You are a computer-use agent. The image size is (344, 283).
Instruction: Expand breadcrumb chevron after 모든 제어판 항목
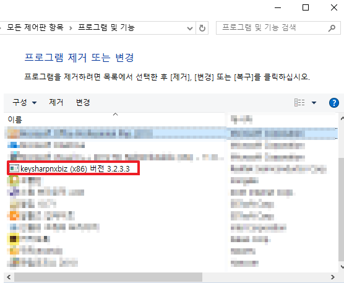[71, 28]
